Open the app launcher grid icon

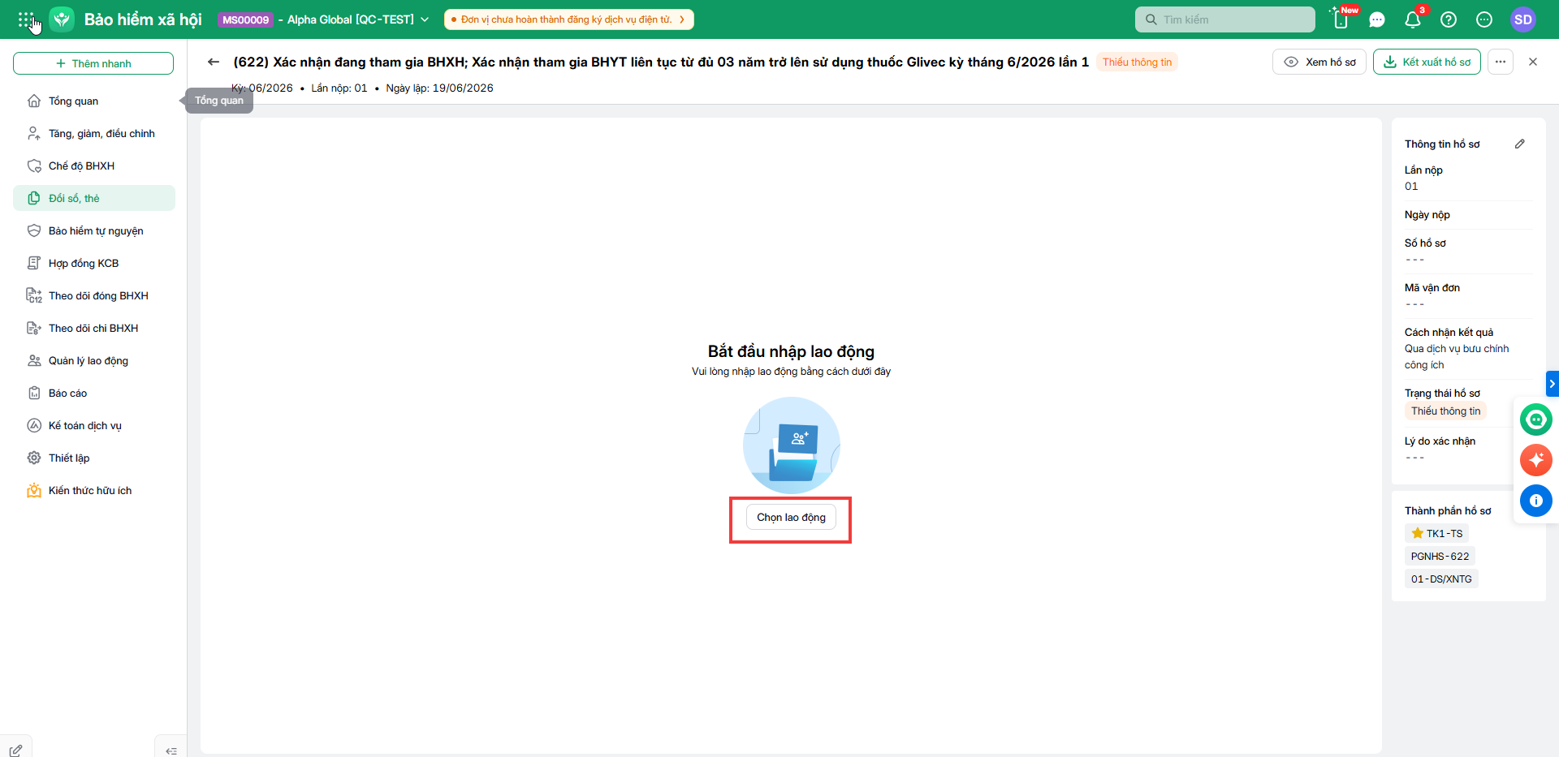26,19
